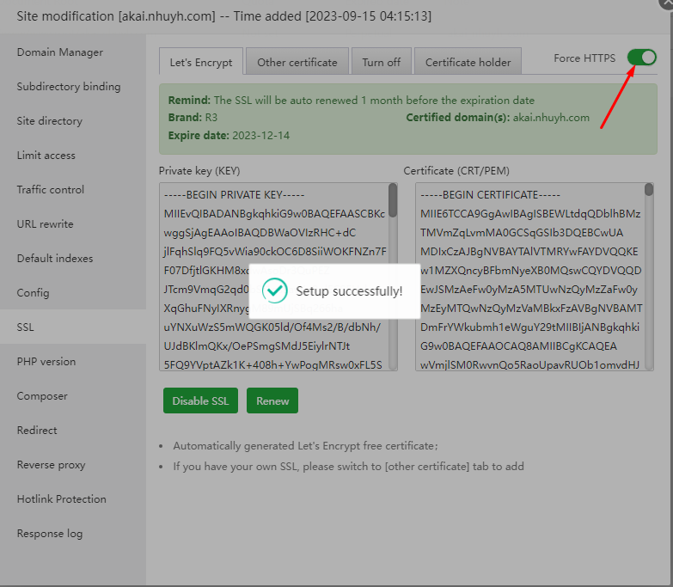Click the Let's Encrypt free certificate note
Viewport: 673px width, 587px height.
306,446
